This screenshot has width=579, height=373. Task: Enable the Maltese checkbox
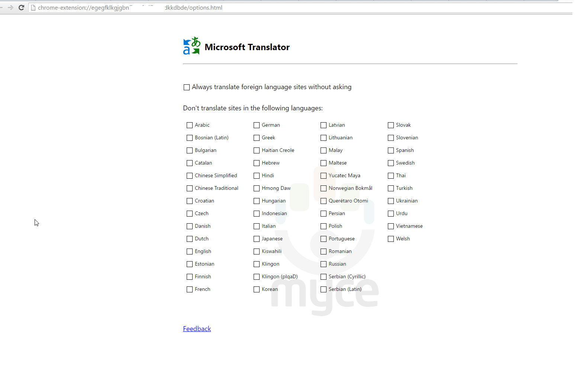pos(324,163)
